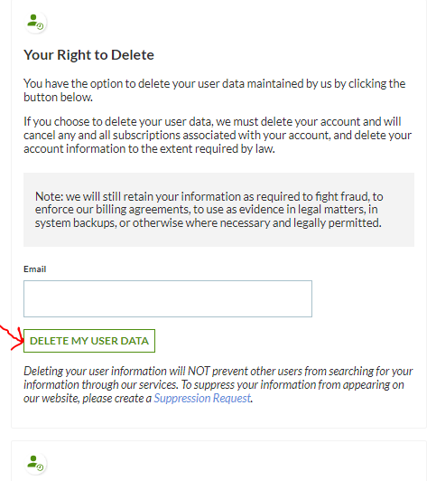
Task: Click the Email field label
Action: [34, 269]
